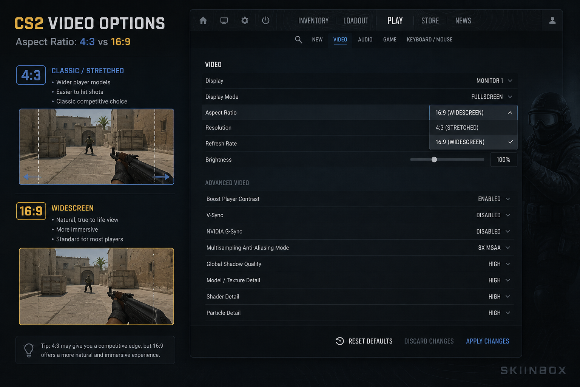Click Reset Defaults button
This screenshot has height=387, width=580.
point(364,341)
